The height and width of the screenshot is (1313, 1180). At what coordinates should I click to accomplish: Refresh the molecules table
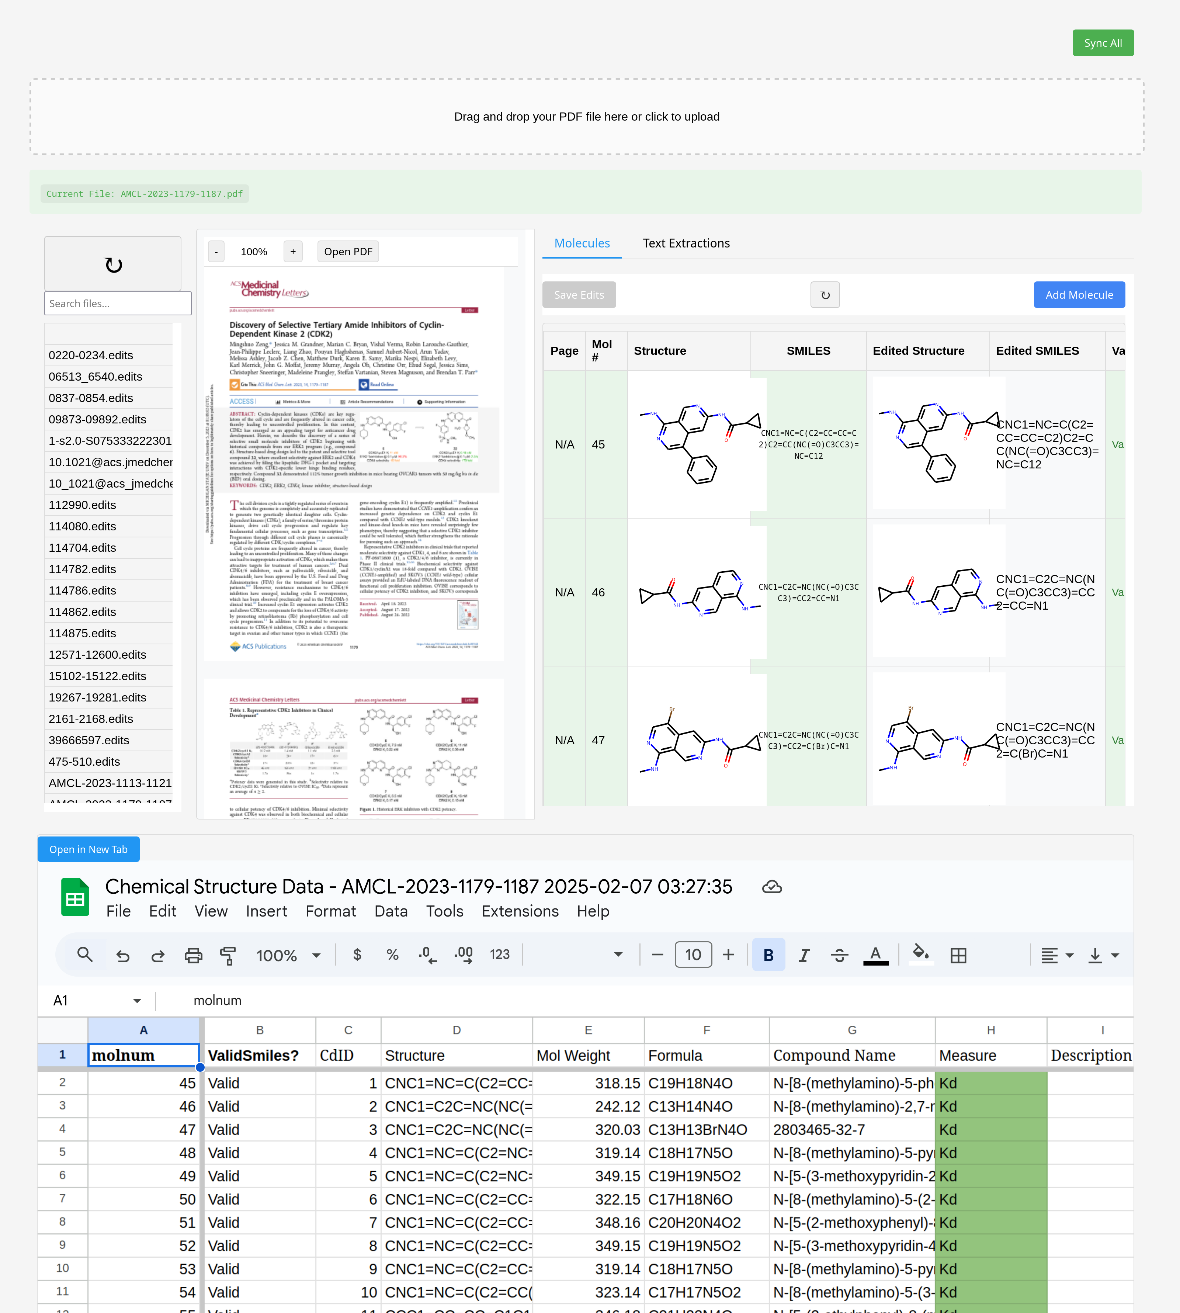pyautogui.click(x=825, y=294)
